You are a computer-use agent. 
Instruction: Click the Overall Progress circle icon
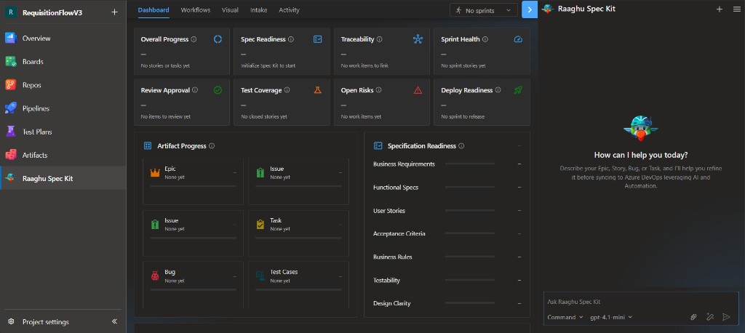(218, 39)
